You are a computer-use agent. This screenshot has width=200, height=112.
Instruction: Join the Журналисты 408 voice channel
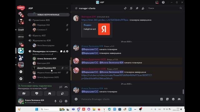pyautogui.click(x=42, y=40)
